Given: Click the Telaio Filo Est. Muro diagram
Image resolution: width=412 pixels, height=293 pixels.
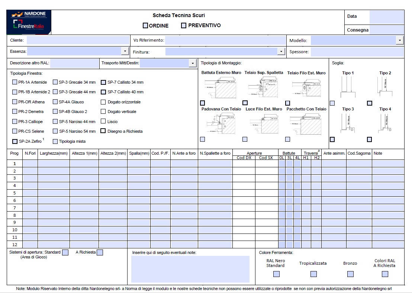Looking at the screenshot, I should pos(306,88).
